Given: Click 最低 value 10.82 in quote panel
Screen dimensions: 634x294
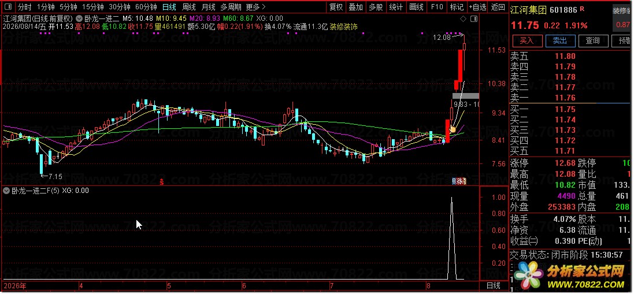Looking at the screenshot, I should click(565, 185).
